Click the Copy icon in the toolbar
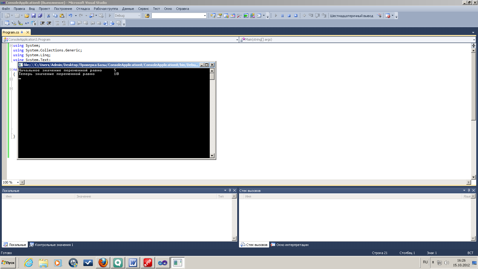Screen dimensions: 478x269 pos(55,16)
